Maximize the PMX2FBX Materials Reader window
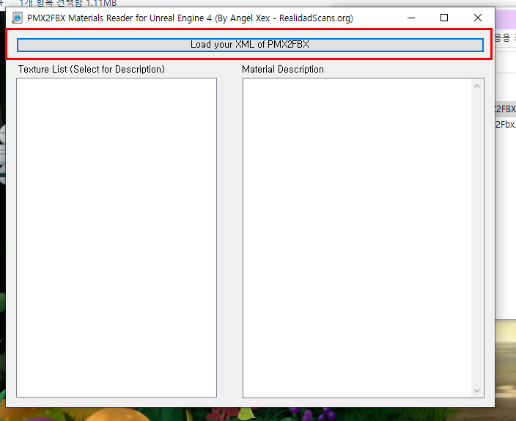This screenshot has width=516, height=421. pyautogui.click(x=444, y=18)
